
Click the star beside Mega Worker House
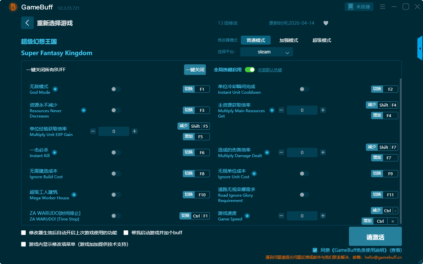tap(74, 195)
